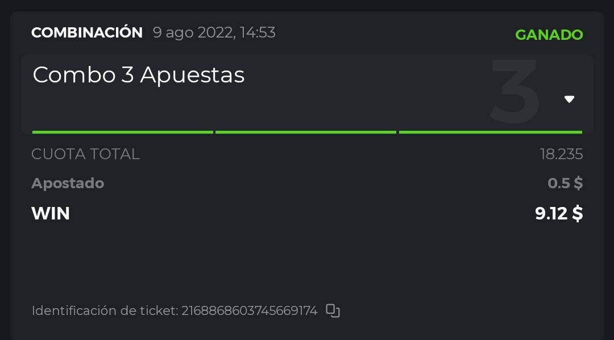Tap the COMBINACIÓN heading
Screen dimensions: 614x340
point(87,32)
